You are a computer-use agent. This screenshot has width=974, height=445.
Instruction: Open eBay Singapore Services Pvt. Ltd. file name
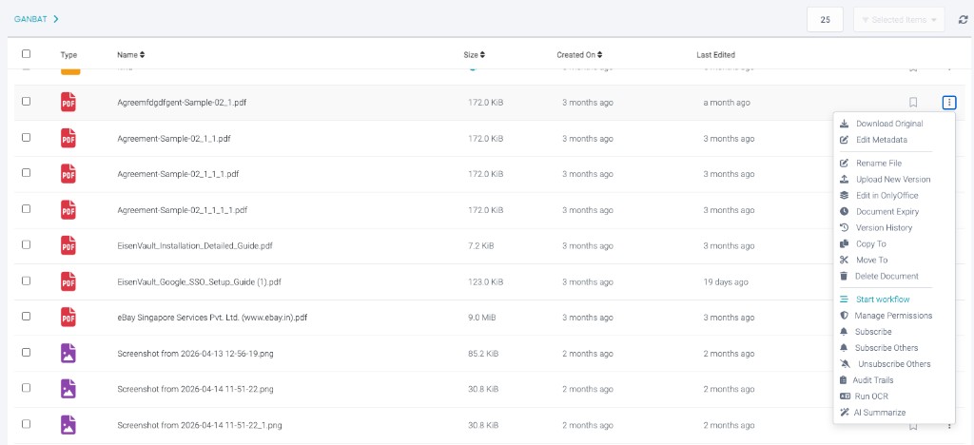click(212, 318)
